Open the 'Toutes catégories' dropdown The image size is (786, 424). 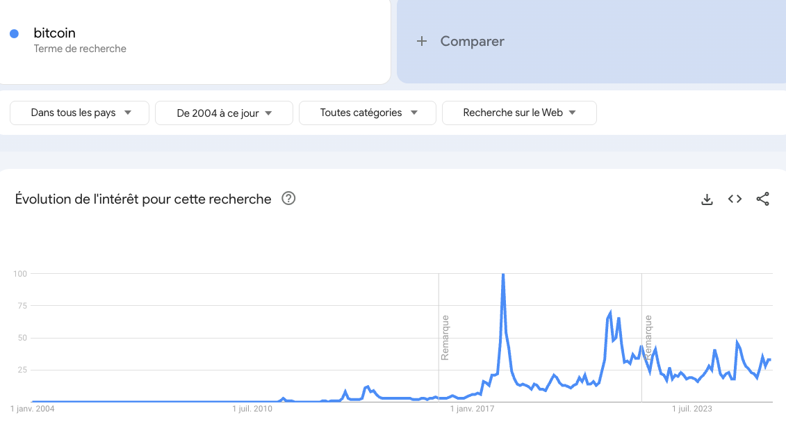[368, 113]
